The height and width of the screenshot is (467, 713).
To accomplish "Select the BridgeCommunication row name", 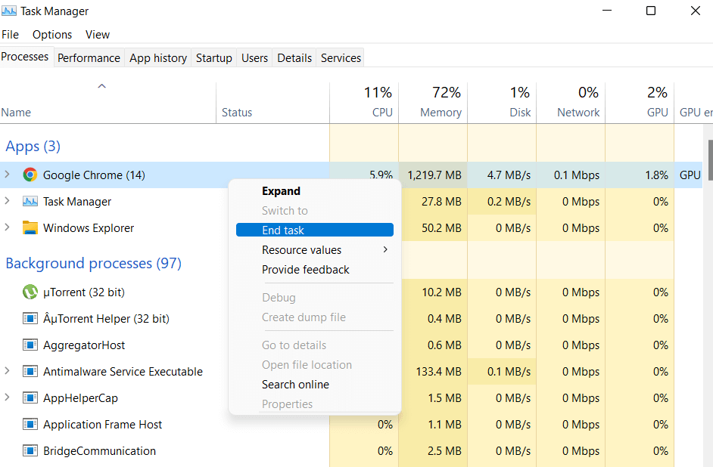I will [x=99, y=450].
